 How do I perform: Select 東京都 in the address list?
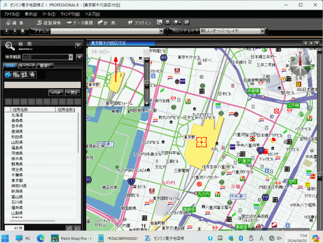click(17, 181)
